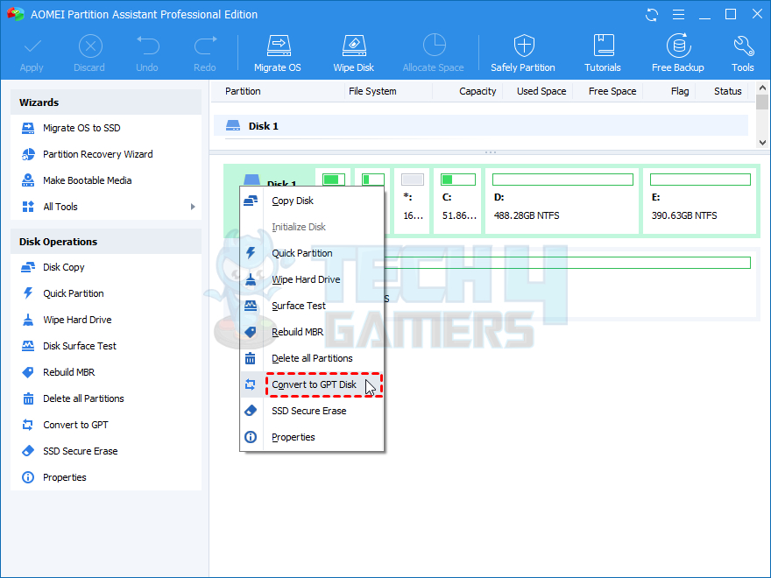Launch Free Backup from the toolbar
The image size is (771, 578).
coord(677,53)
